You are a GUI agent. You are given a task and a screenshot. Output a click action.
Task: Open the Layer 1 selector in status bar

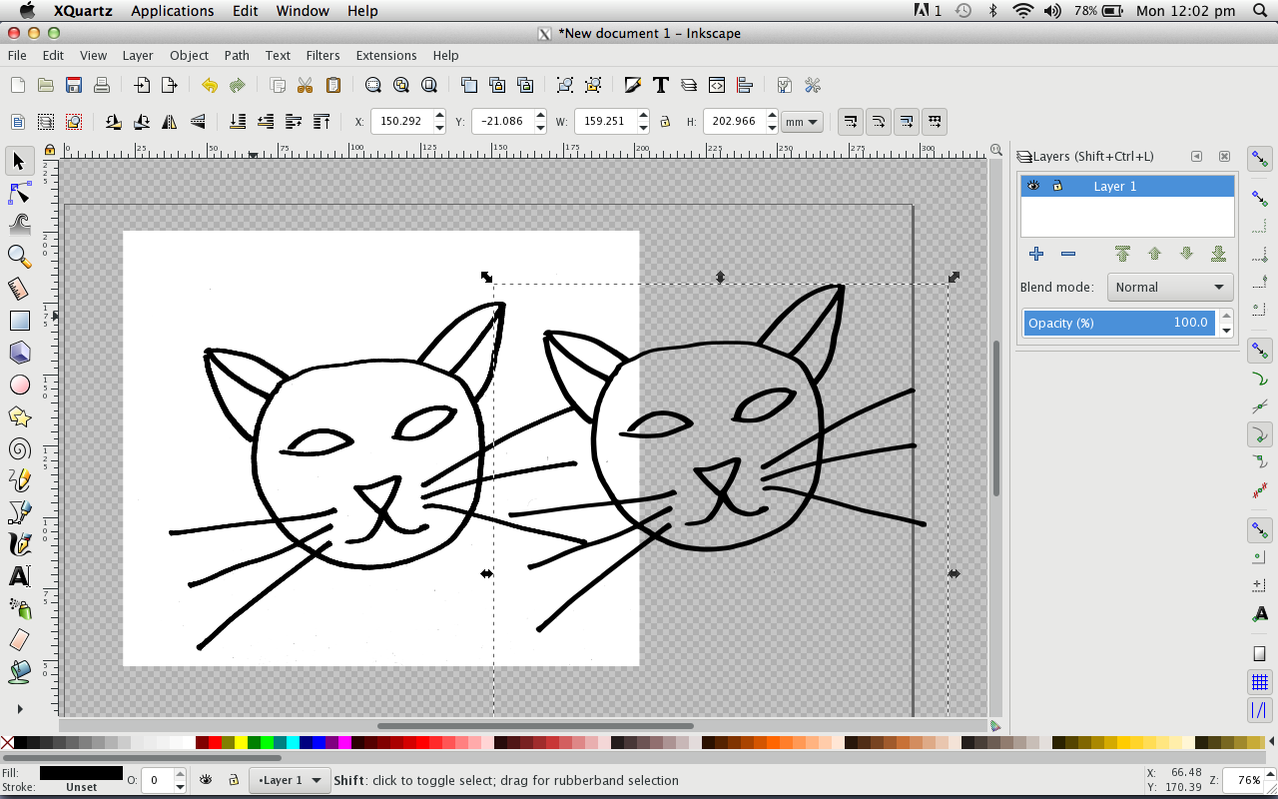click(x=290, y=780)
